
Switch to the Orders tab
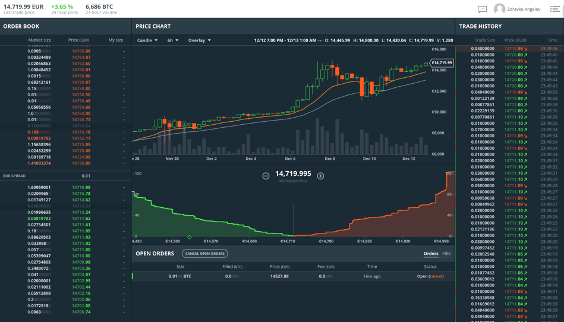click(431, 253)
